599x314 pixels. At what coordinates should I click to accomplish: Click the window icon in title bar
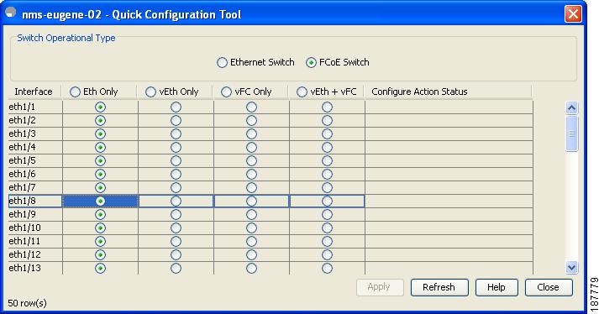(11, 13)
